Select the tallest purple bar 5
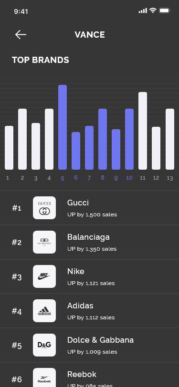The height and width of the screenshot is (387, 179). click(x=63, y=127)
